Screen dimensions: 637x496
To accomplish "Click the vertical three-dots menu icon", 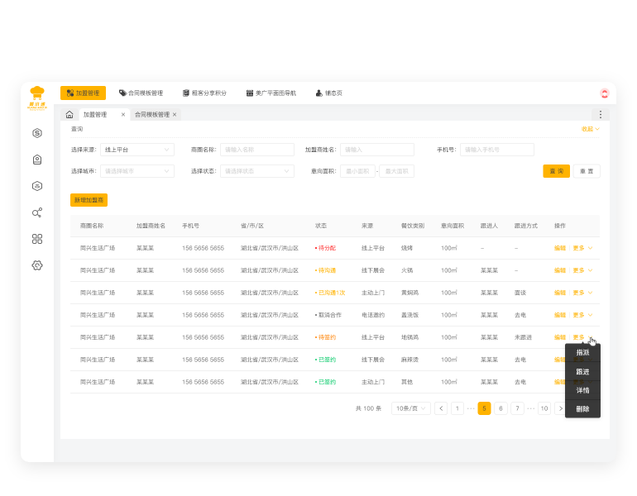I will pyautogui.click(x=601, y=115).
